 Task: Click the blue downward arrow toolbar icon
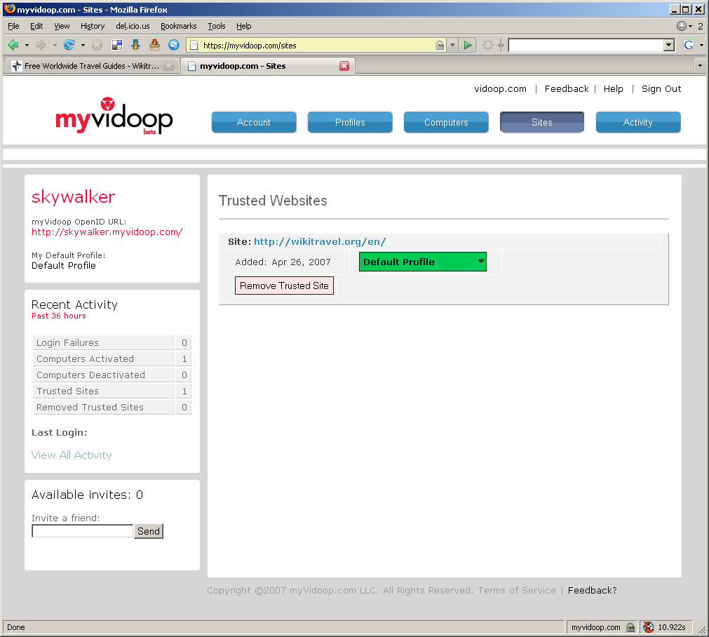click(x=135, y=45)
